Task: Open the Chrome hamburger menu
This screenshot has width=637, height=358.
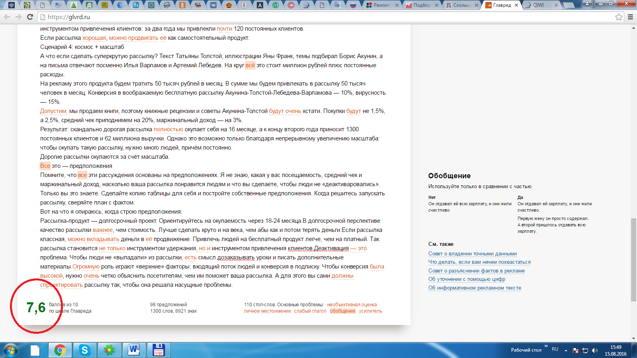Action: [630, 17]
